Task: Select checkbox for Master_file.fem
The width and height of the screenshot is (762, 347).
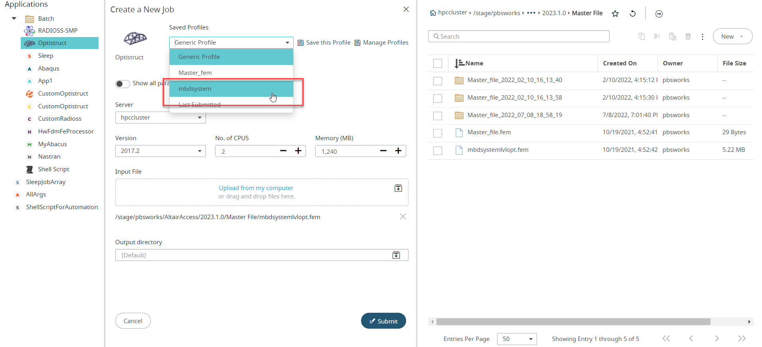Action: tap(438, 133)
